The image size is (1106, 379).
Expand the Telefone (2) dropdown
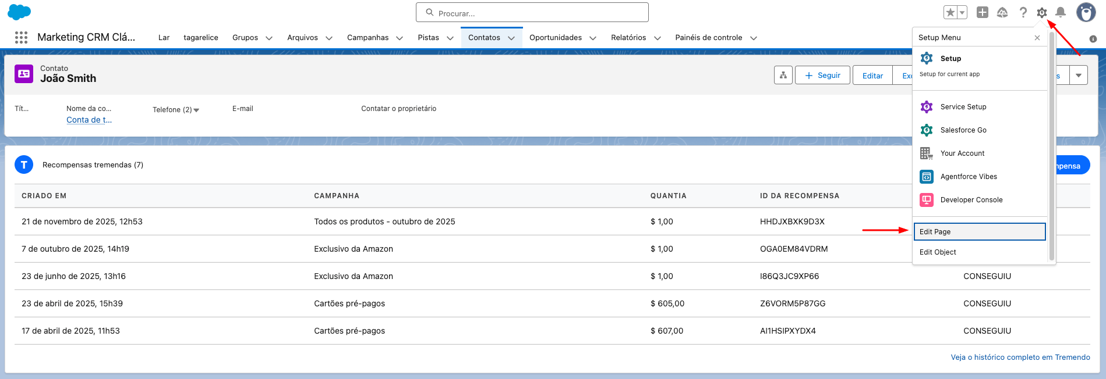pos(196,110)
